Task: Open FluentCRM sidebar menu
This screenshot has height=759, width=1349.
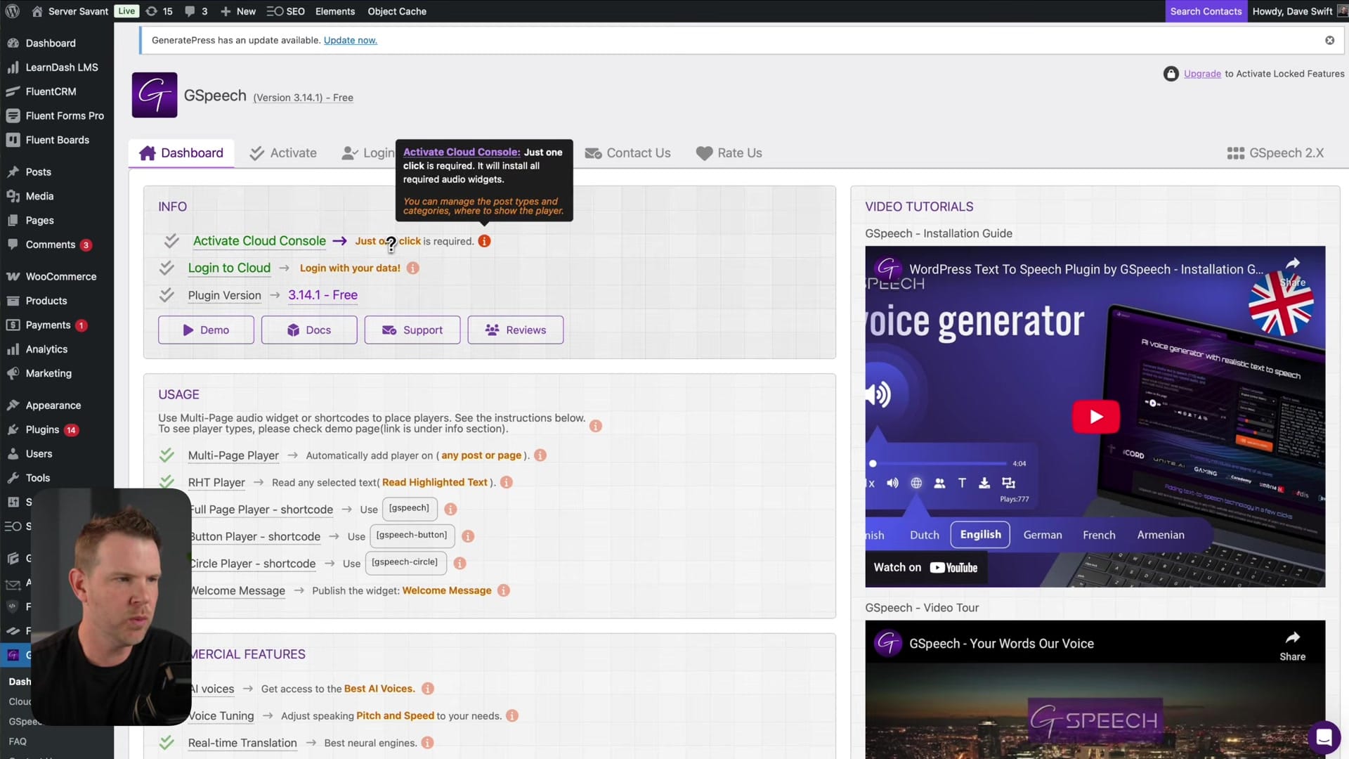Action: 51,91
